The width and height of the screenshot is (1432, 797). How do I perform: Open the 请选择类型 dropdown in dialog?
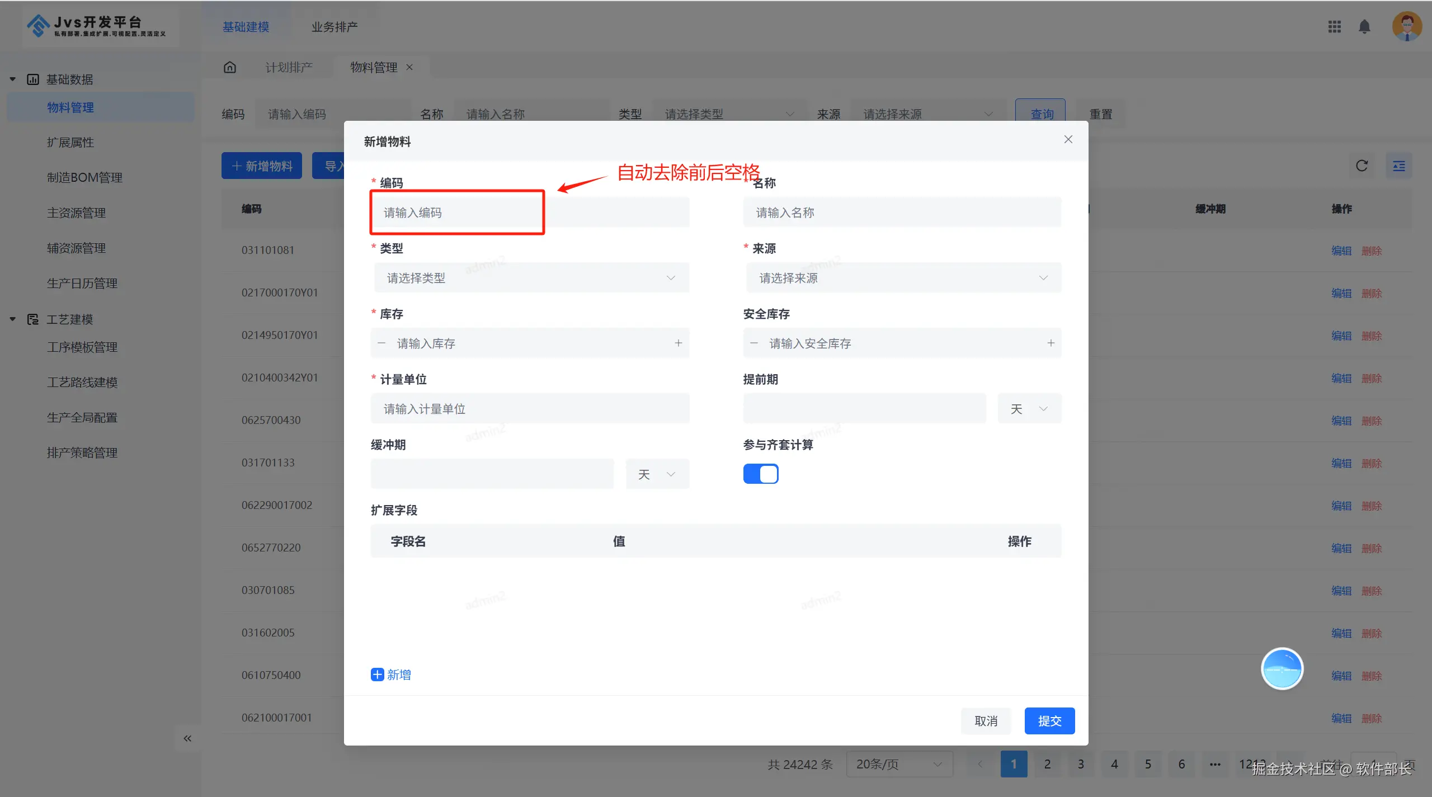tap(530, 278)
